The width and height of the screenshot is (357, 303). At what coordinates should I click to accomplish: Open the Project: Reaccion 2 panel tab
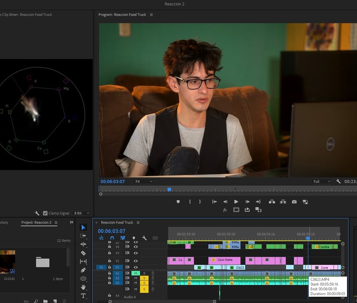click(36, 222)
